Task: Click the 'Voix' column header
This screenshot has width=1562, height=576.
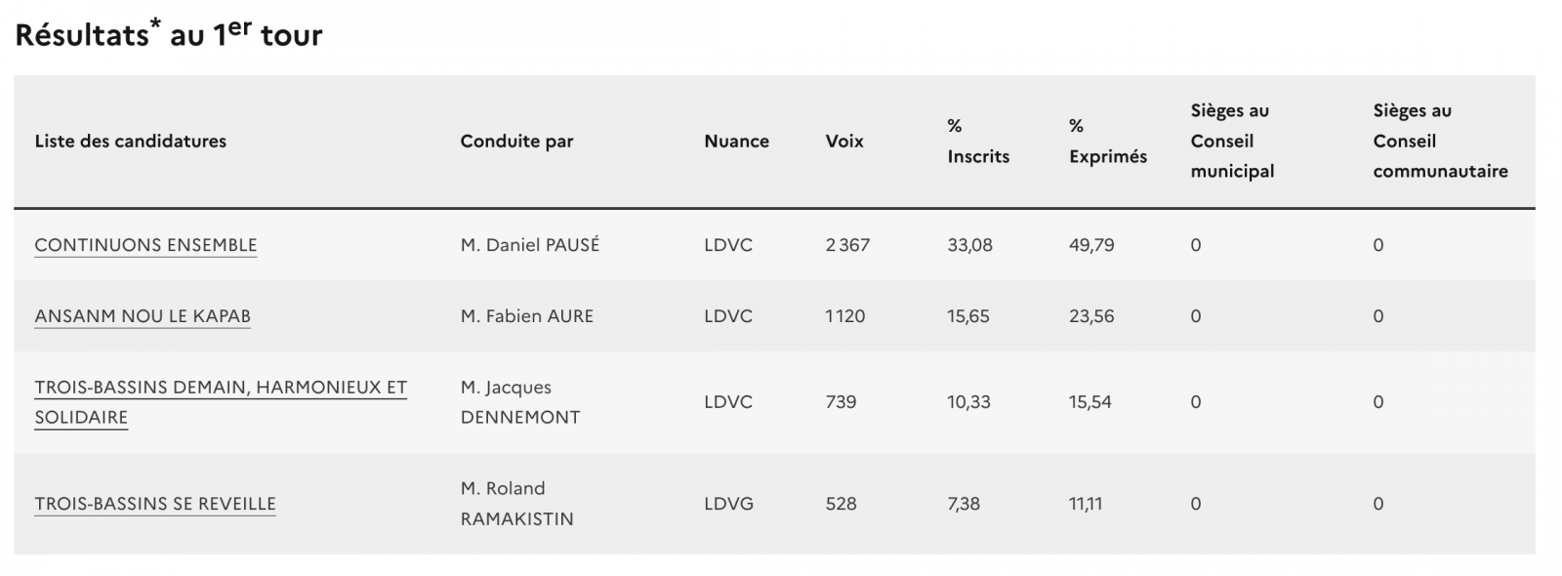Action: point(844,141)
